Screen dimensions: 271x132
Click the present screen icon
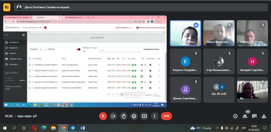[x=144, y=116]
